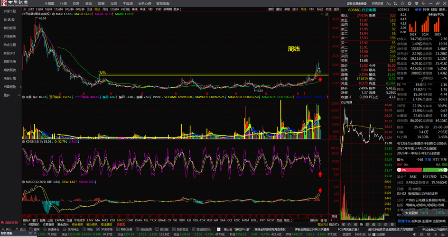The image size is (448, 237).
Task: Expand 更多 in the left sidebar
Action: [11, 95]
